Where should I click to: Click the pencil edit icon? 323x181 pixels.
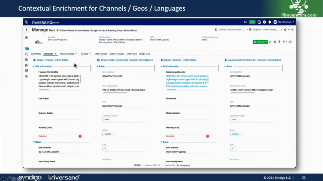tap(270, 42)
